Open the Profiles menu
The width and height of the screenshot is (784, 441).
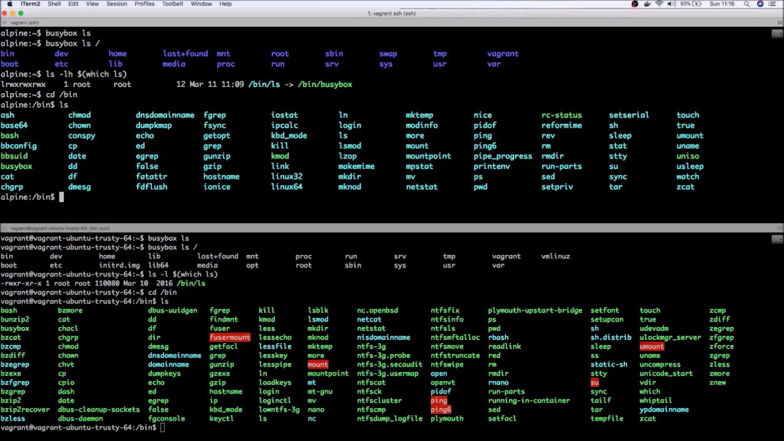pyautogui.click(x=145, y=4)
